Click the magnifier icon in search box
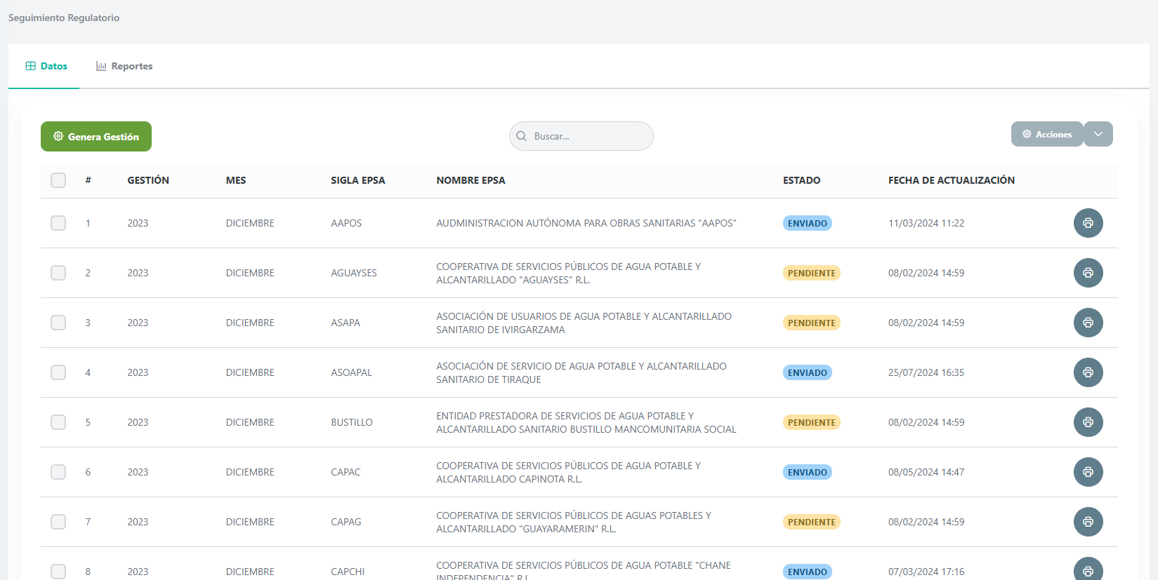The height and width of the screenshot is (580, 1158). point(521,136)
